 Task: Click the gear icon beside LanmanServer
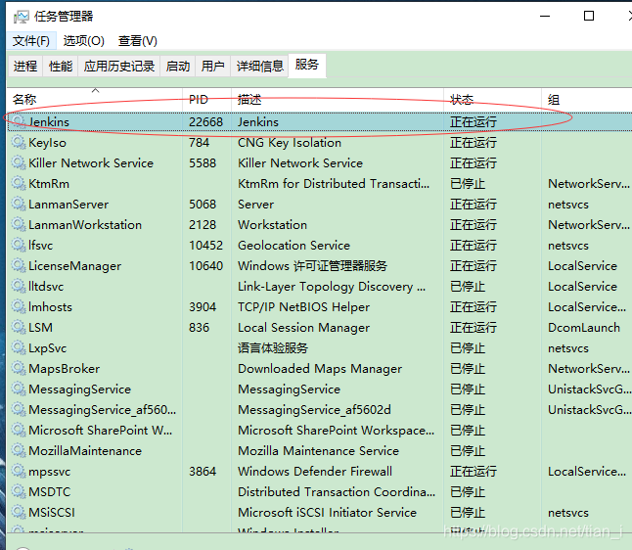[19, 204]
